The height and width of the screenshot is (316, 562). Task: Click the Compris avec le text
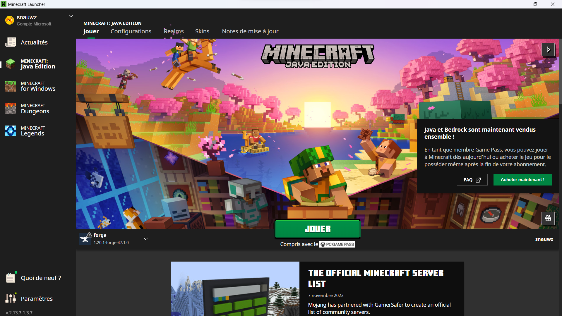pyautogui.click(x=299, y=244)
